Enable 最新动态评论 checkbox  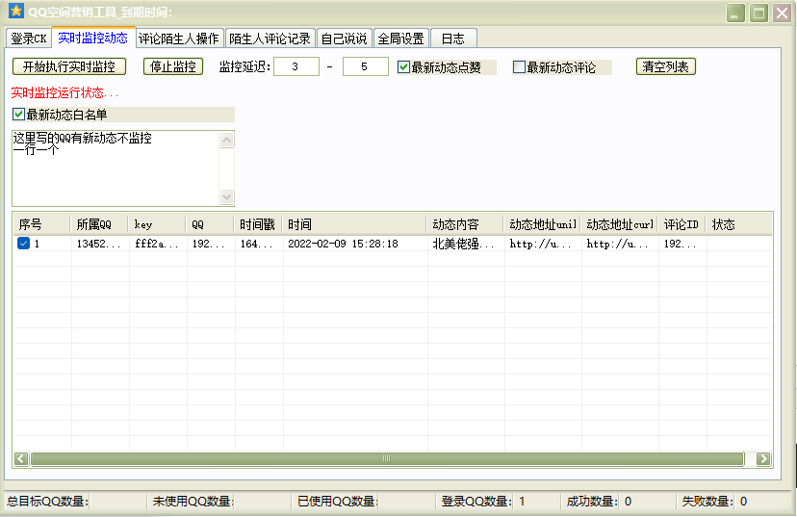click(x=520, y=67)
